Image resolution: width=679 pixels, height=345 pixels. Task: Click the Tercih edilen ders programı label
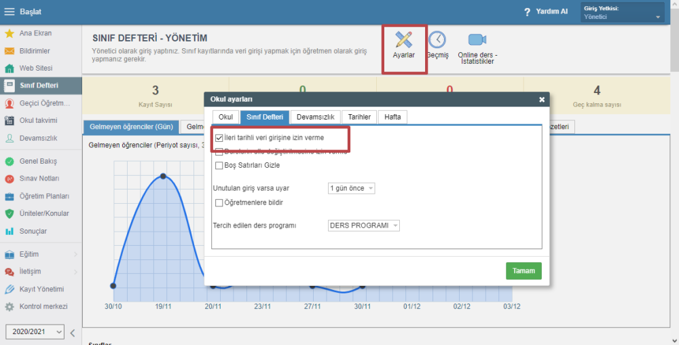255,225
